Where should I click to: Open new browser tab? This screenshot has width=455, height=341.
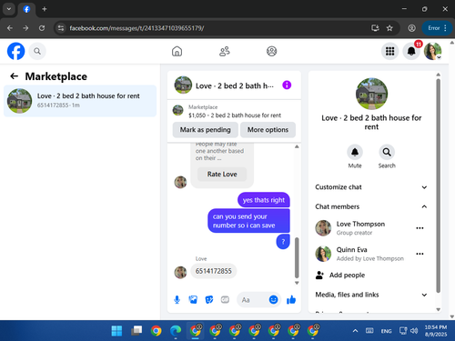[45, 9]
